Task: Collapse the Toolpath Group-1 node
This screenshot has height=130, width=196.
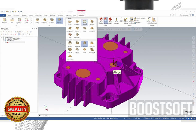Action: (4, 41)
